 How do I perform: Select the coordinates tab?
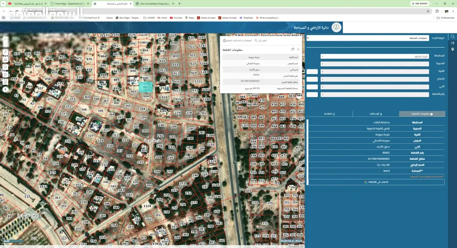(376, 114)
